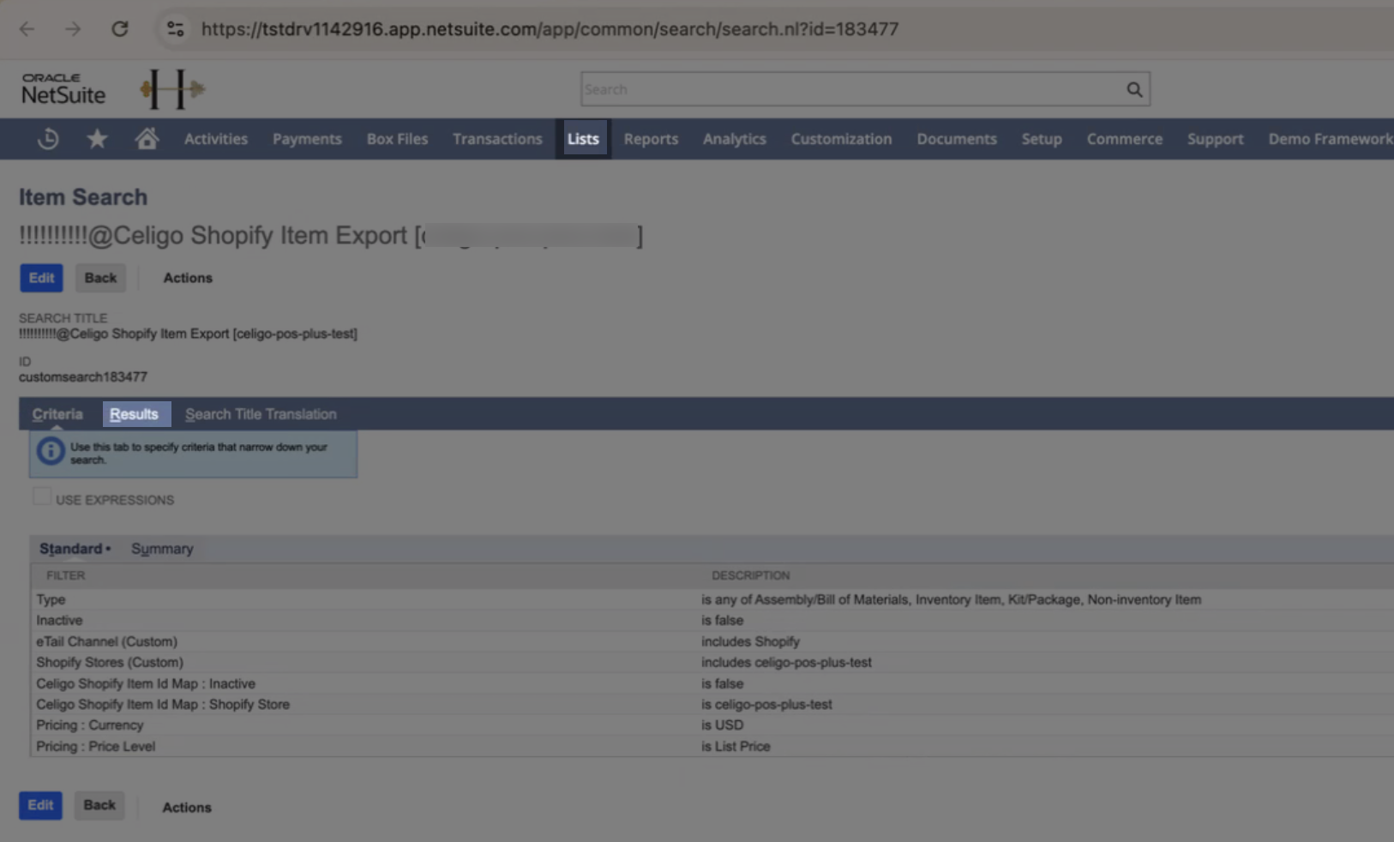Viewport: 1394px width, 842px height.
Task: Open the Demo Framework menu
Action: coord(1330,139)
